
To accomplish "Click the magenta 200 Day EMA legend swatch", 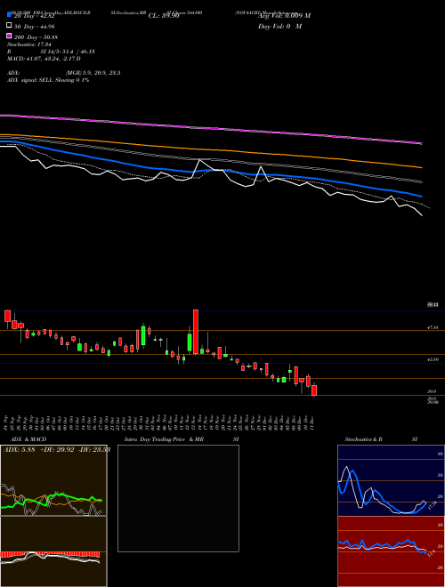I will 10,36.
